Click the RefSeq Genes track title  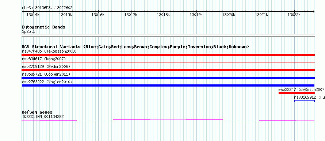point(37,113)
